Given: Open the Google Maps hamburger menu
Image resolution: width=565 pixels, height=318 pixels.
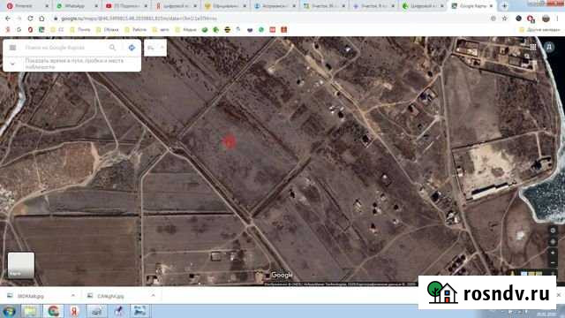Looking at the screenshot, I should [x=12, y=48].
